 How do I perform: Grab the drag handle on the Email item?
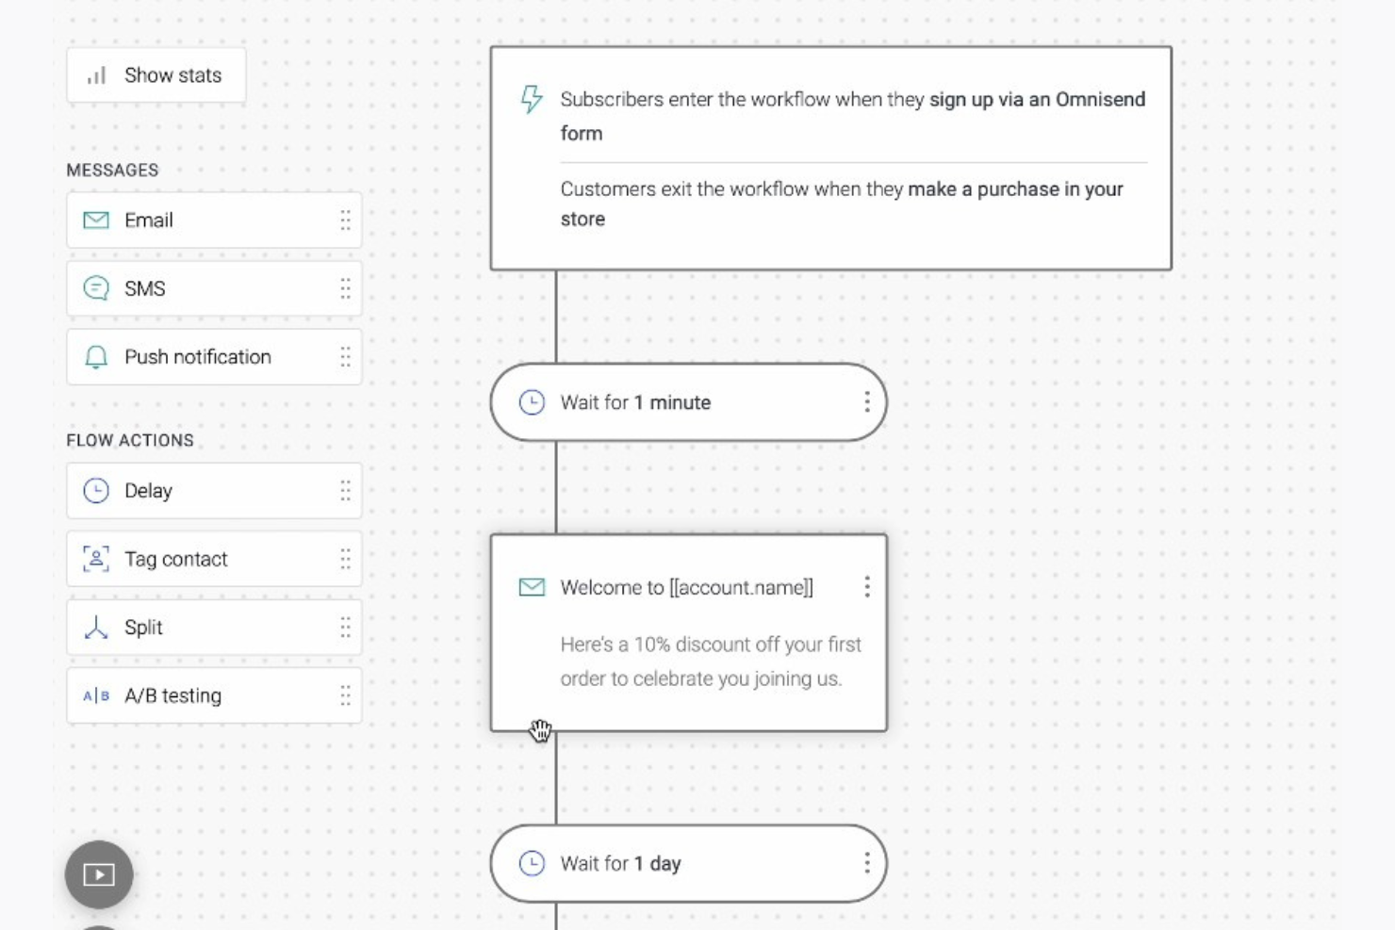pos(345,220)
